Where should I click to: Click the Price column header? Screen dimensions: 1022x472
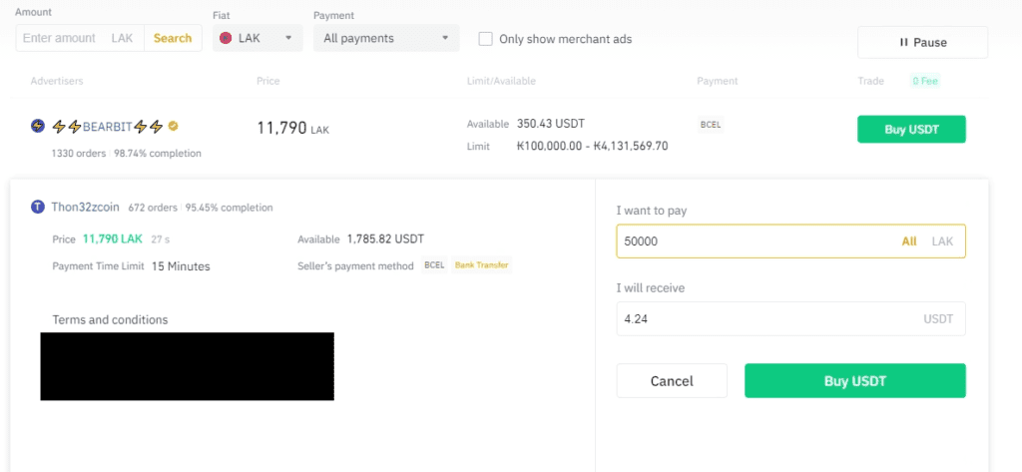pos(267,82)
